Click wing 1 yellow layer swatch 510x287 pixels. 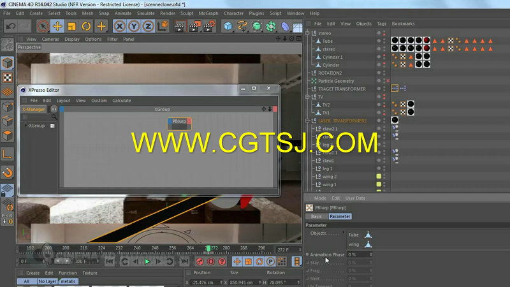[x=379, y=184]
